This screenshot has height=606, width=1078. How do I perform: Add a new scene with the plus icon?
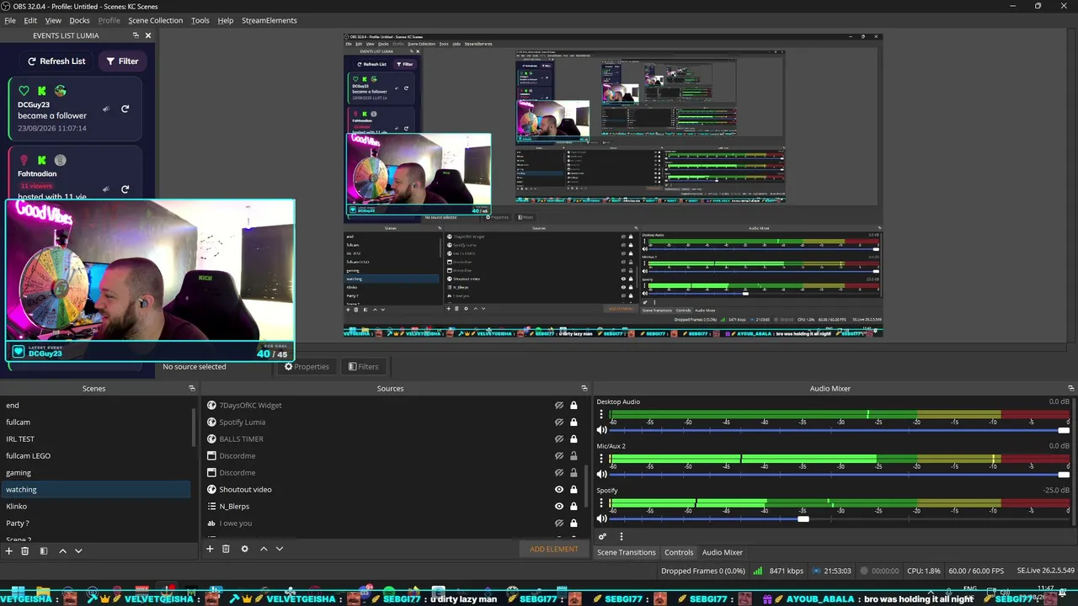[8, 550]
